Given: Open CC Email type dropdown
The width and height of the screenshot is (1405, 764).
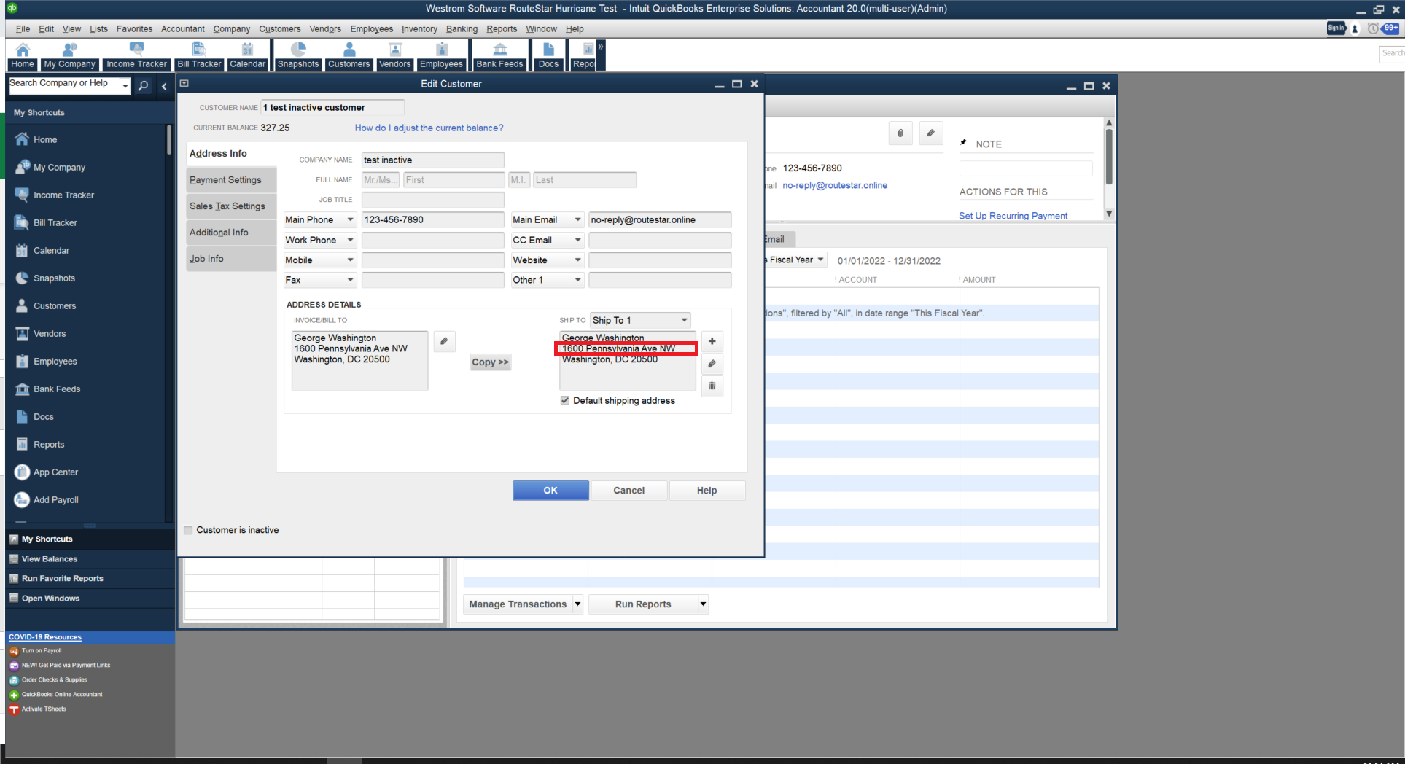Looking at the screenshot, I should pyautogui.click(x=578, y=240).
